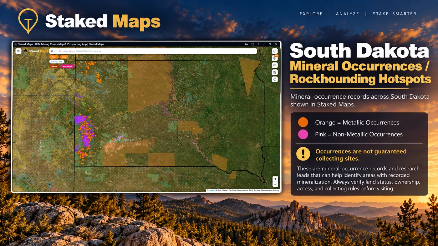Click the orange Metallic Occurrences legend dot
Screen dimensions: 438x246
303,122
